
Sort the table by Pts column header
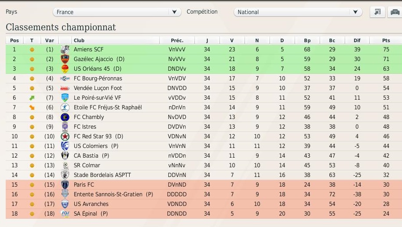[386, 40]
